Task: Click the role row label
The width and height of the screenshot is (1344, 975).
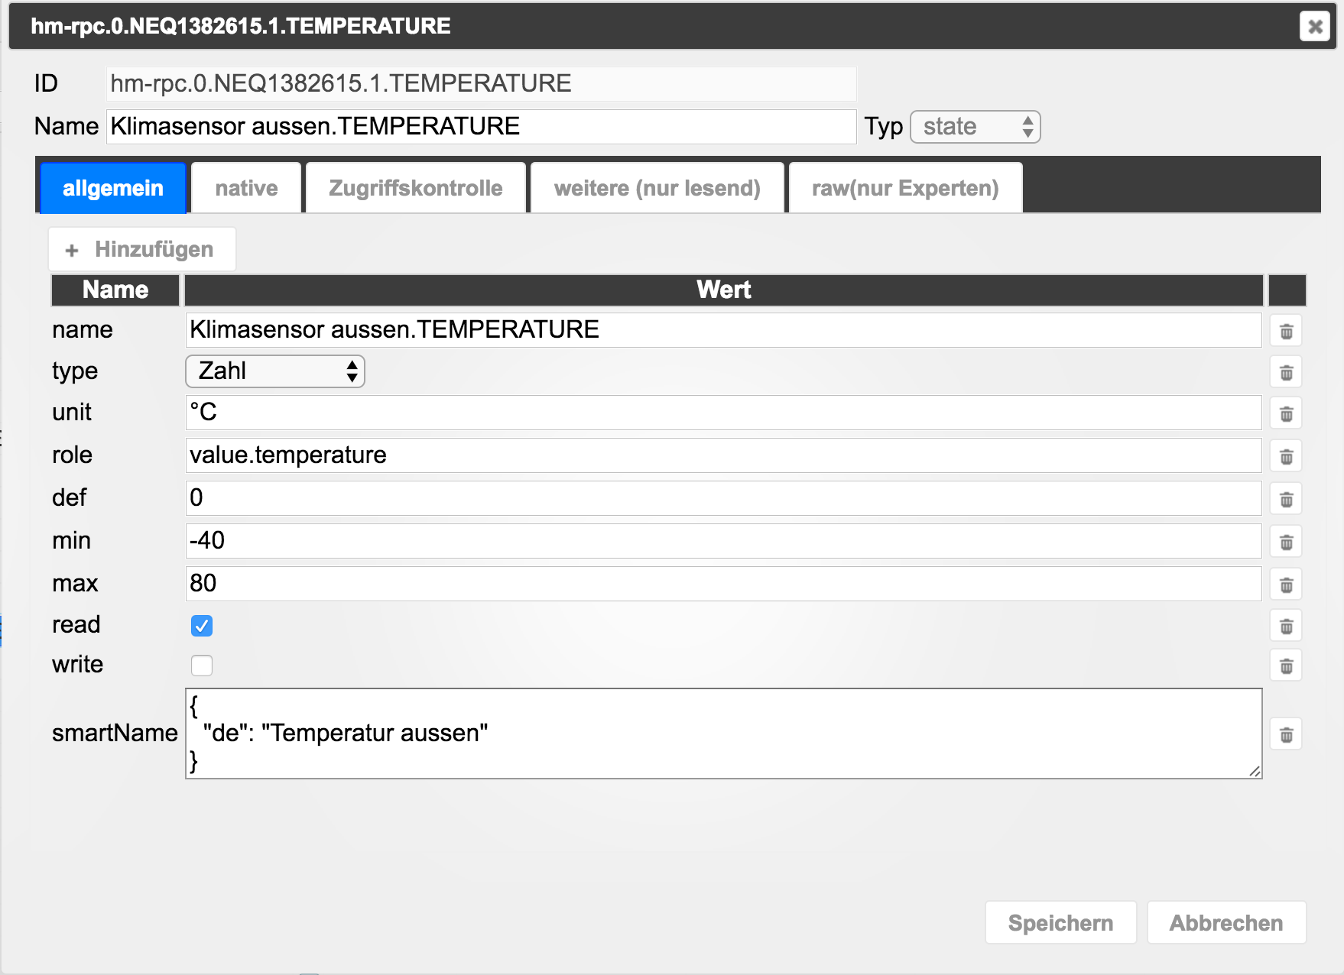Action: click(72, 455)
